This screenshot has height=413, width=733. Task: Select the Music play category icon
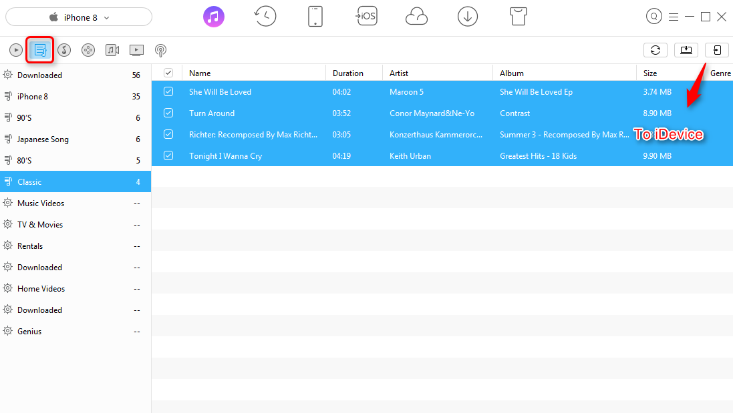[16, 50]
